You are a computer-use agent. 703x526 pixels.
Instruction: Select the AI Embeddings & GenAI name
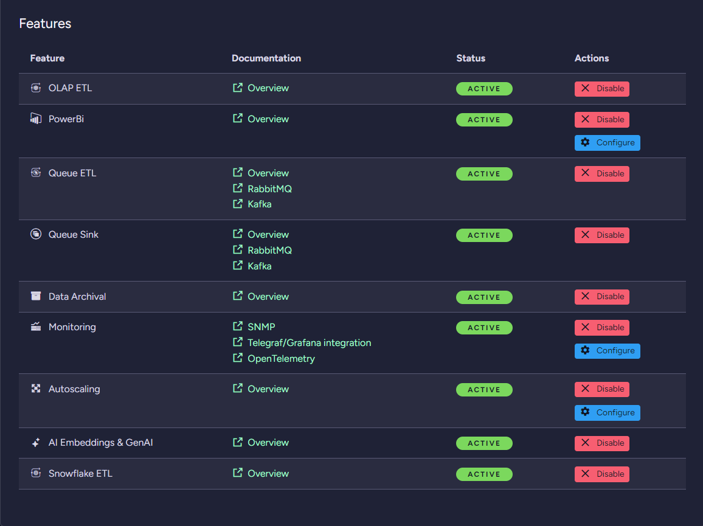pos(100,443)
